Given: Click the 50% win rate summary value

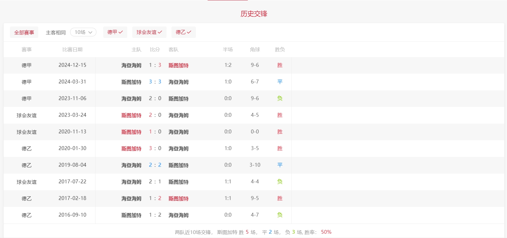Looking at the screenshot, I should (326, 232).
